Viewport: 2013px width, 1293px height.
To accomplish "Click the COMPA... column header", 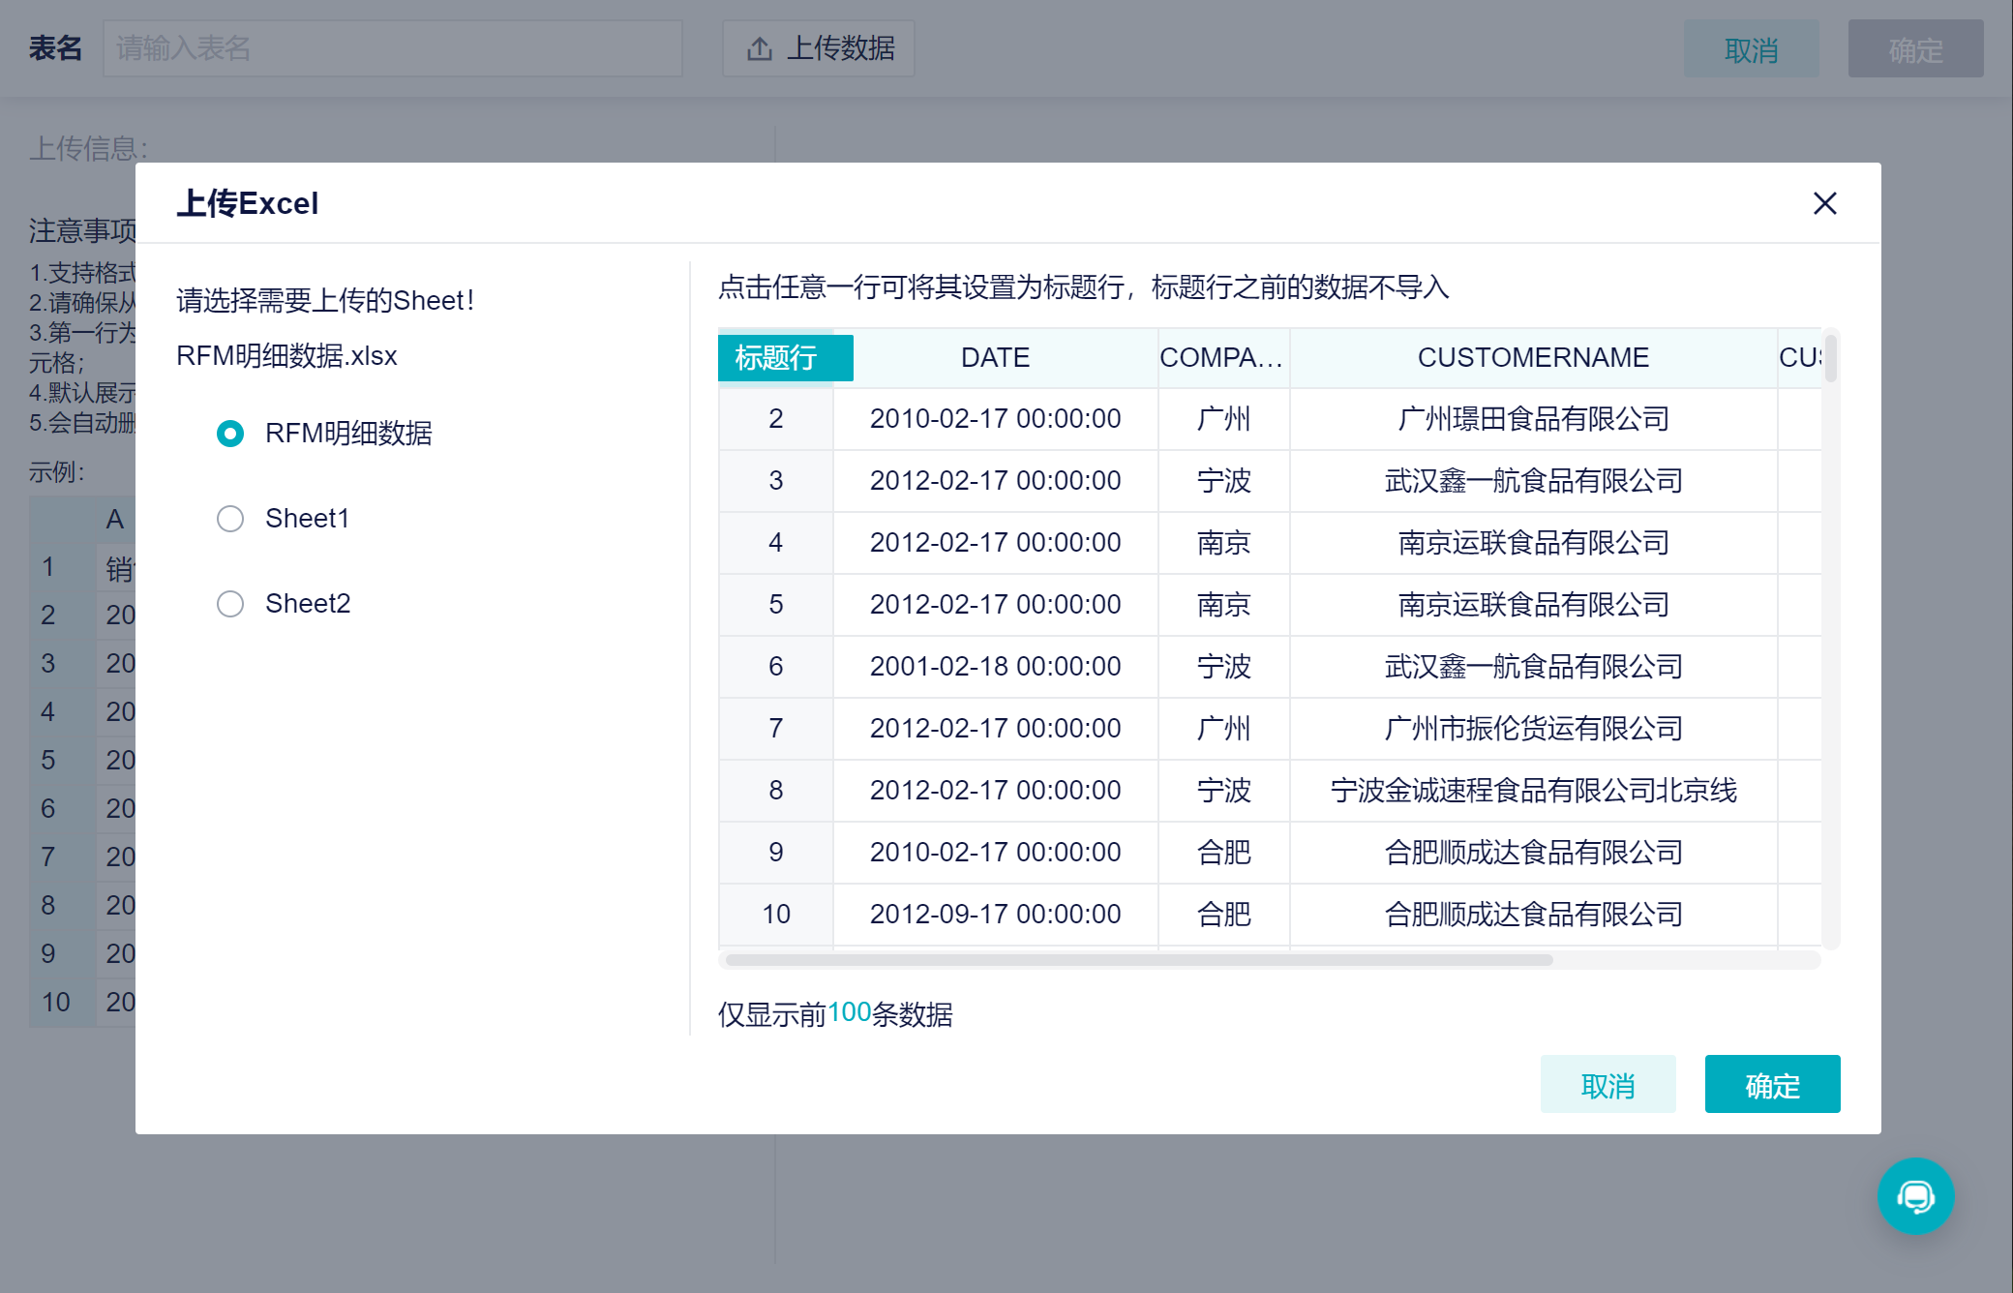I will click(x=1222, y=358).
